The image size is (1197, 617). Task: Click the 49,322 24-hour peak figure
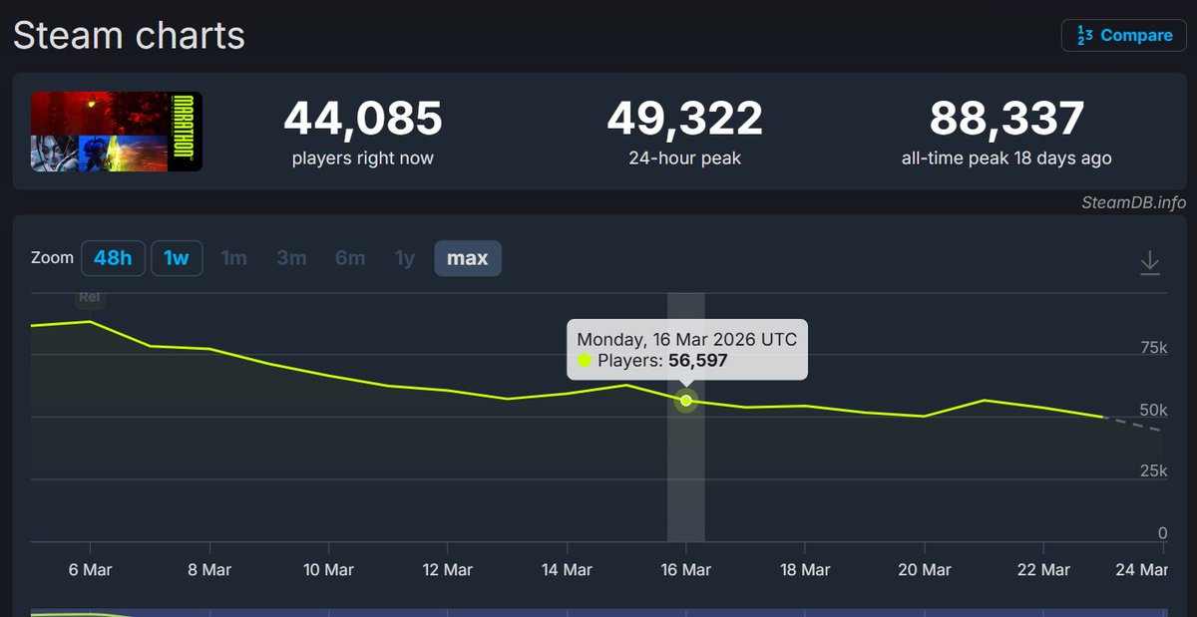tap(684, 119)
